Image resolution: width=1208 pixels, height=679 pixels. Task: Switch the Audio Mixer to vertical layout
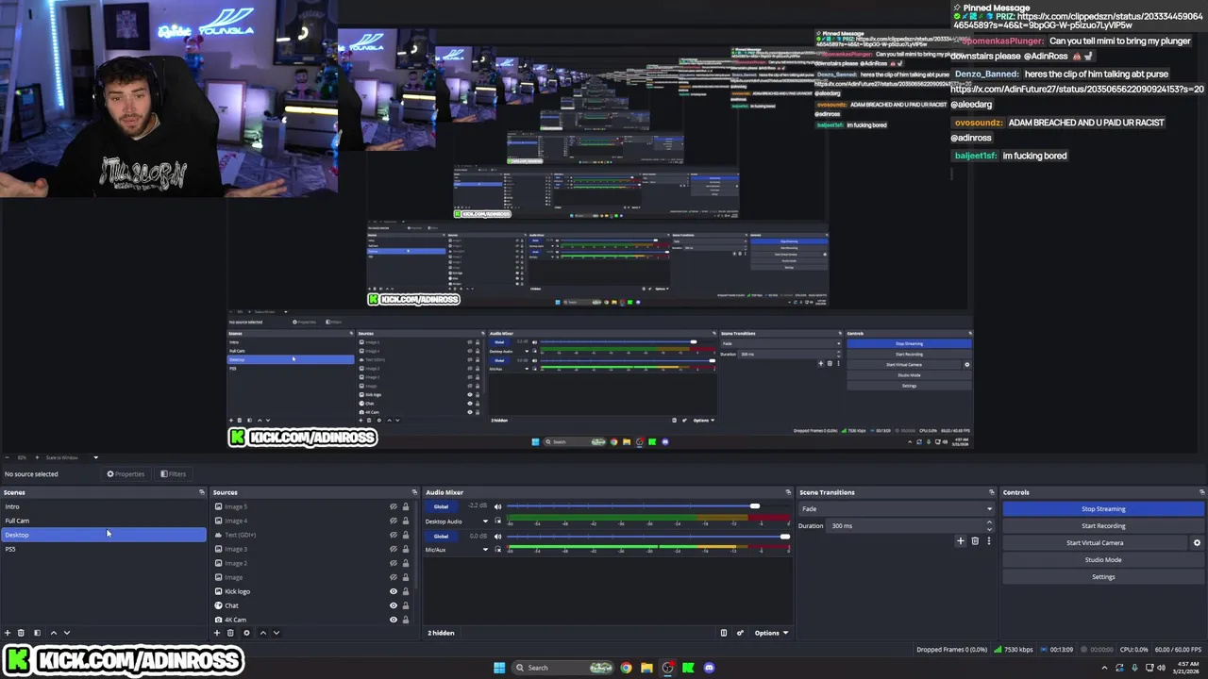click(x=724, y=633)
